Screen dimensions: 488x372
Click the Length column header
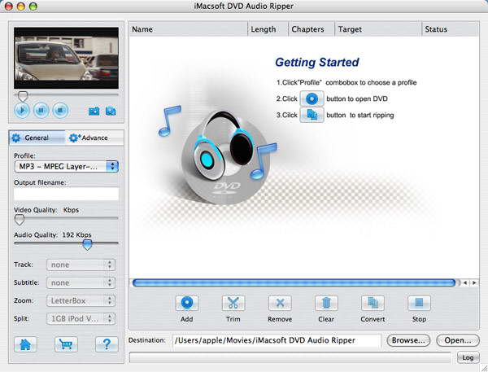(x=268, y=29)
